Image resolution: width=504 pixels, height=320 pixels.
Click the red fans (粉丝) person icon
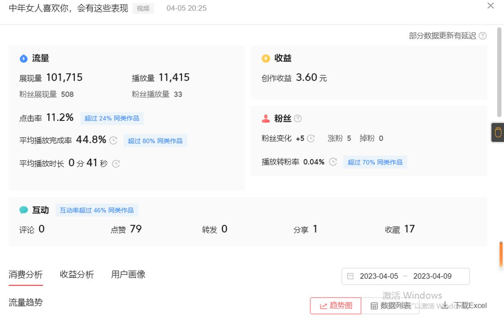coord(266,118)
